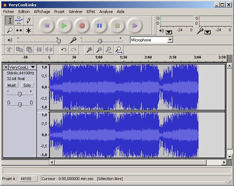Select the Zoom magnifier tool
The width and height of the screenshot is (234, 186).
click(10, 30)
